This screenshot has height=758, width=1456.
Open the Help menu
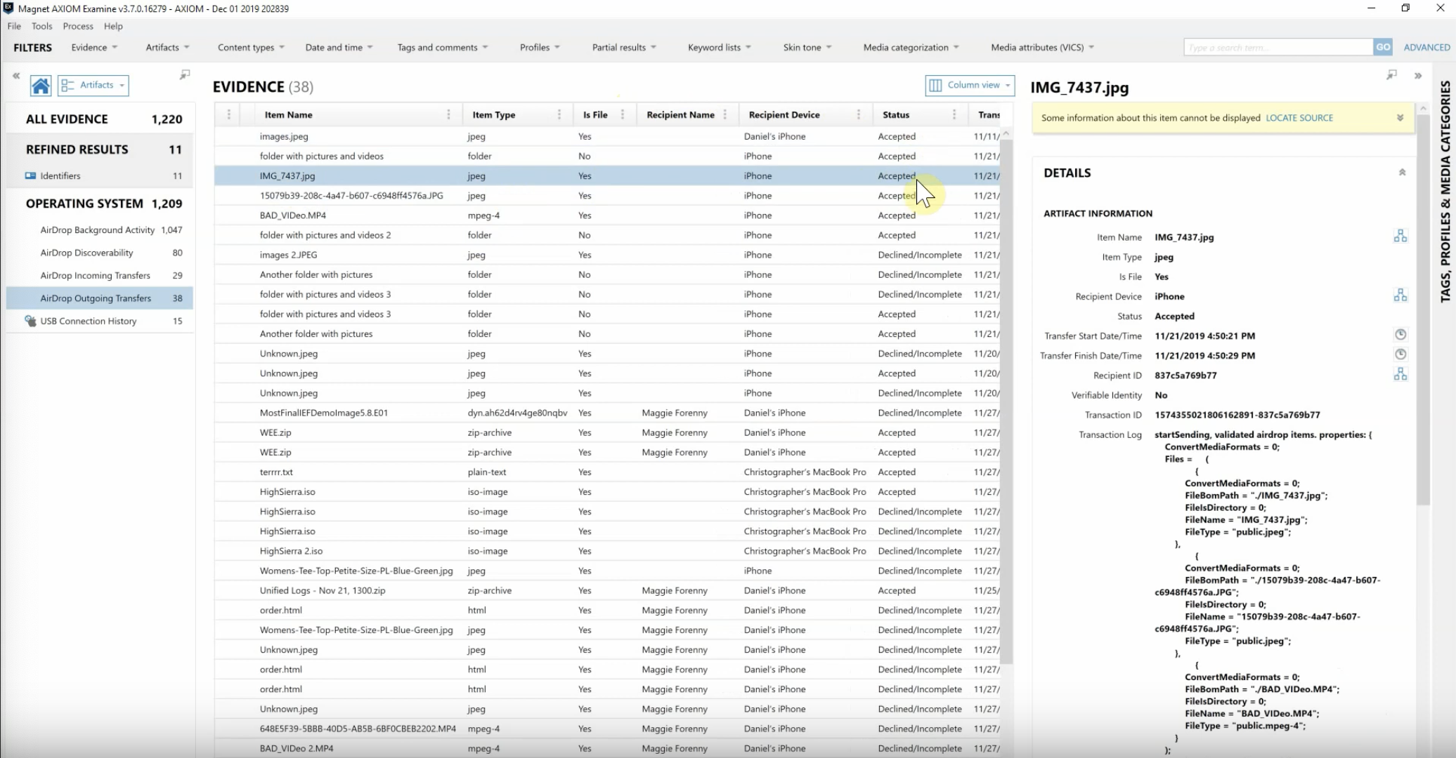tap(113, 26)
